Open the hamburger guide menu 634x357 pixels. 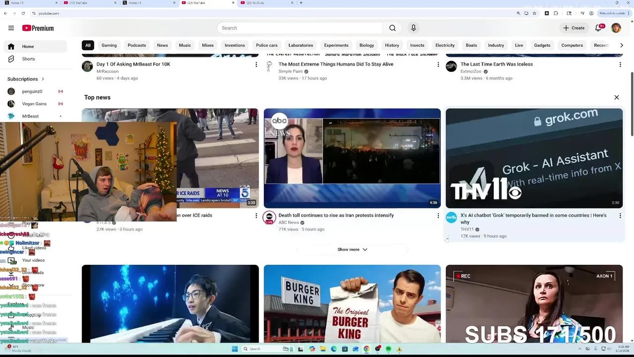(11, 28)
